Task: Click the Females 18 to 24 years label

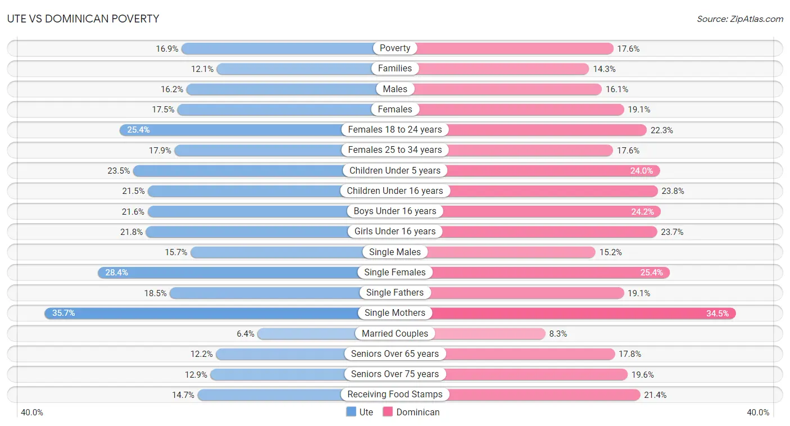Action: pyautogui.click(x=395, y=130)
